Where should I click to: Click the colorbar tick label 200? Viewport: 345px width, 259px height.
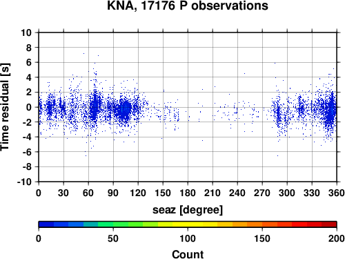click(337, 238)
